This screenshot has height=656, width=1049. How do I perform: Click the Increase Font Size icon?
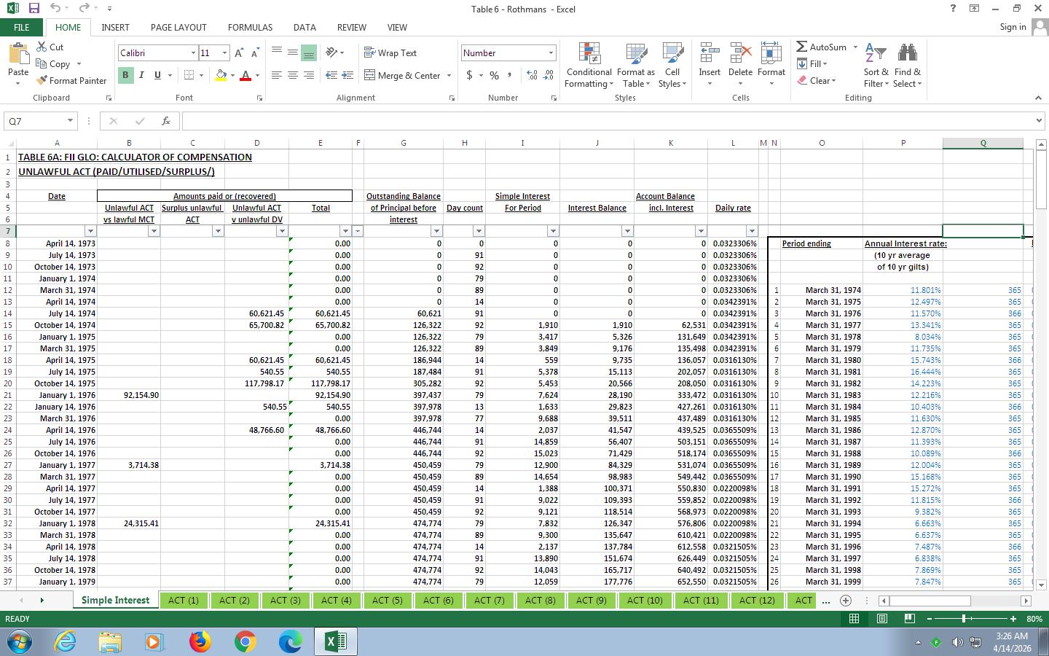point(239,53)
